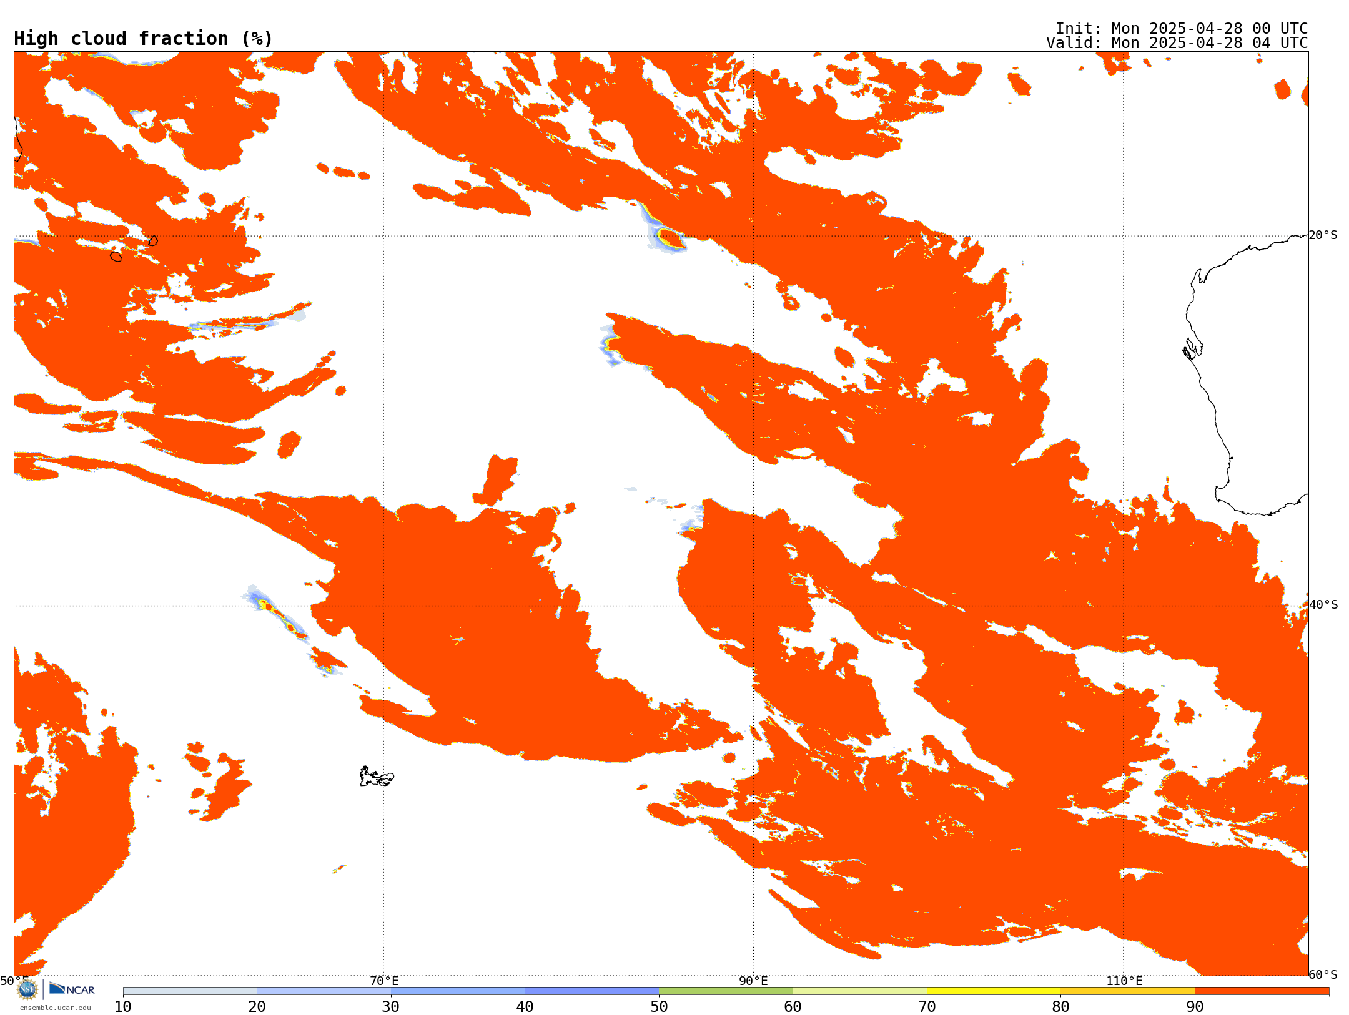Image resolution: width=1349 pixels, height=1015 pixels.
Task: Click the 40–50 periwinkle colorbar segment
Action: [x=591, y=991]
